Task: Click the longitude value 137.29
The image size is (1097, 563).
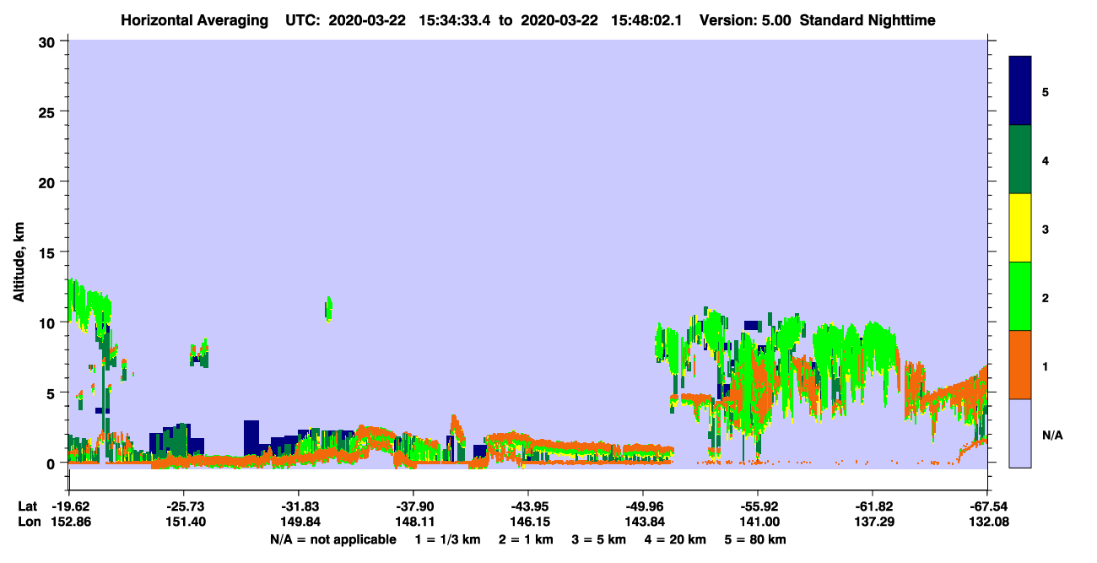Action: point(873,522)
